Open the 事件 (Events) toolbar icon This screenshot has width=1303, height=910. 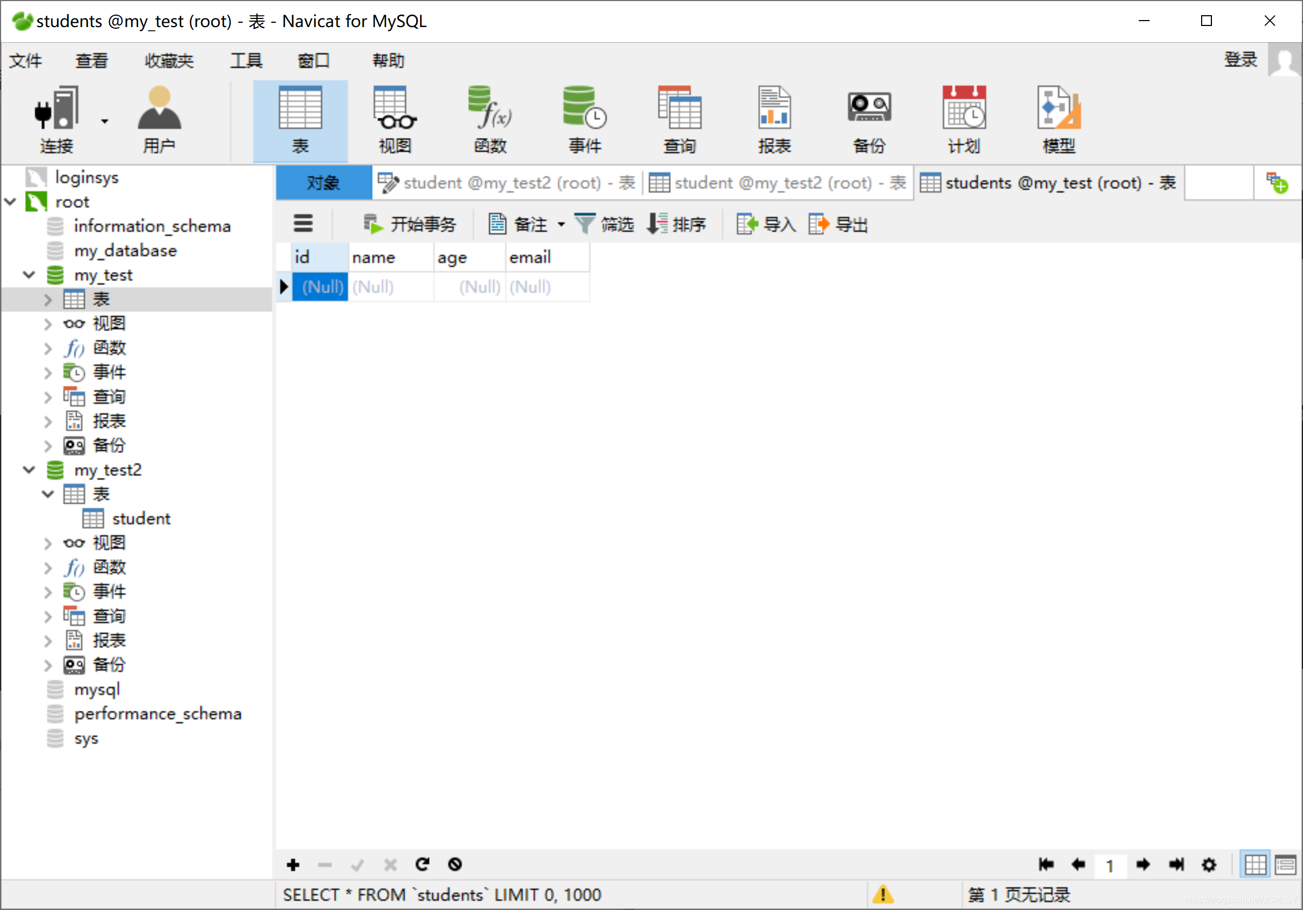(x=584, y=120)
